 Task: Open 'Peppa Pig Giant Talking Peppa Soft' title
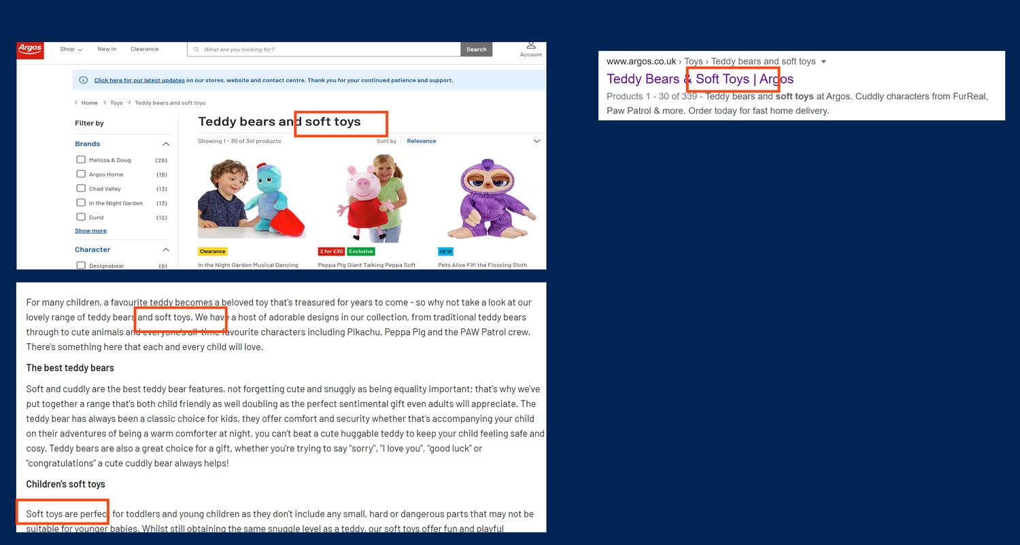point(367,265)
